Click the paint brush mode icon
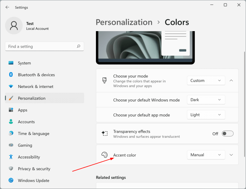The image size is (246, 189). coord(104,80)
